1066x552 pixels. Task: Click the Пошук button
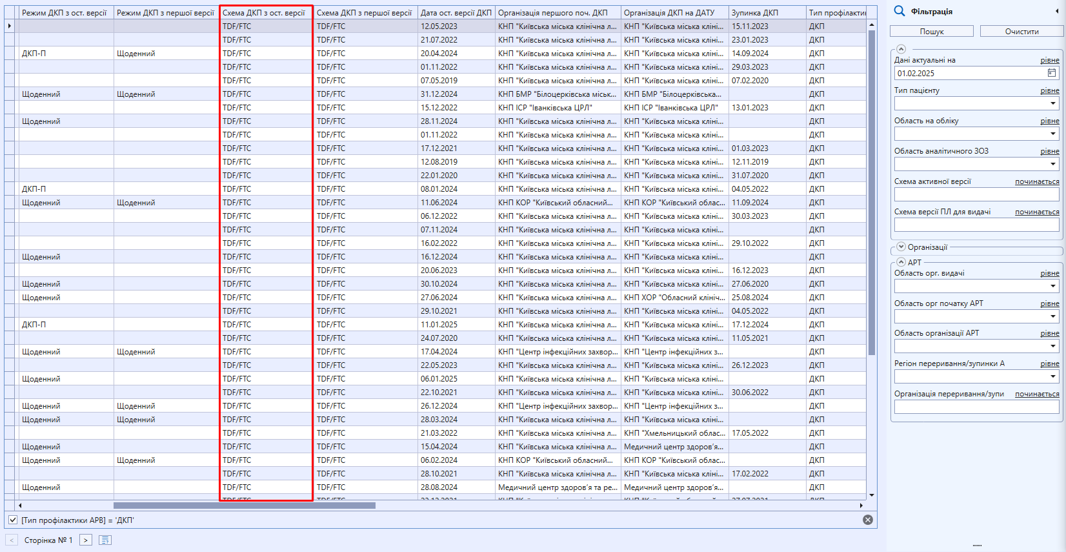pyautogui.click(x=932, y=31)
